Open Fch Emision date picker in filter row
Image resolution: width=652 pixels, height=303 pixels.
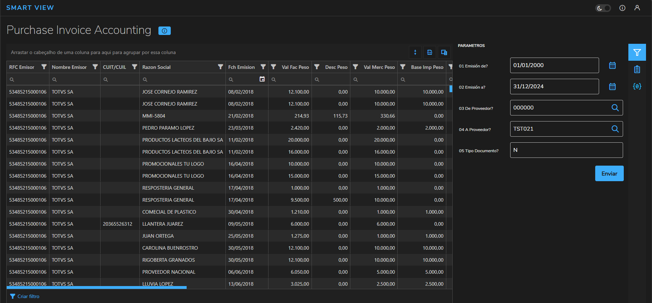pyautogui.click(x=262, y=79)
